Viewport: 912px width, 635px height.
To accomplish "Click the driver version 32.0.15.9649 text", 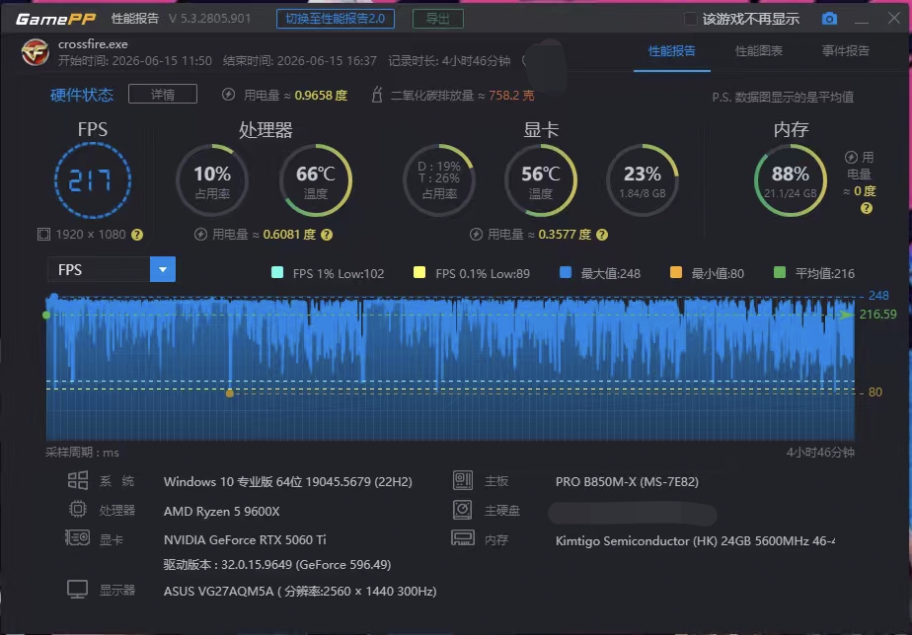I will (276, 565).
